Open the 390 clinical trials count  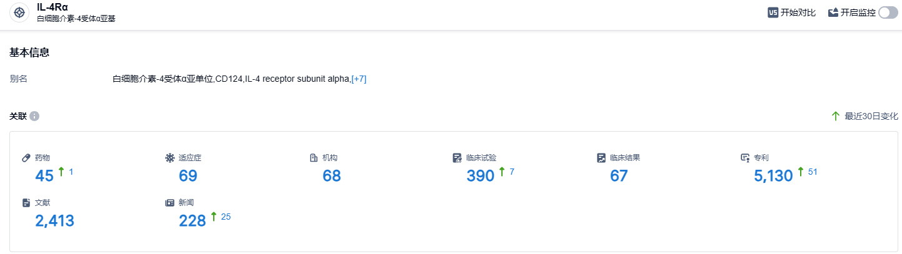[480, 176]
